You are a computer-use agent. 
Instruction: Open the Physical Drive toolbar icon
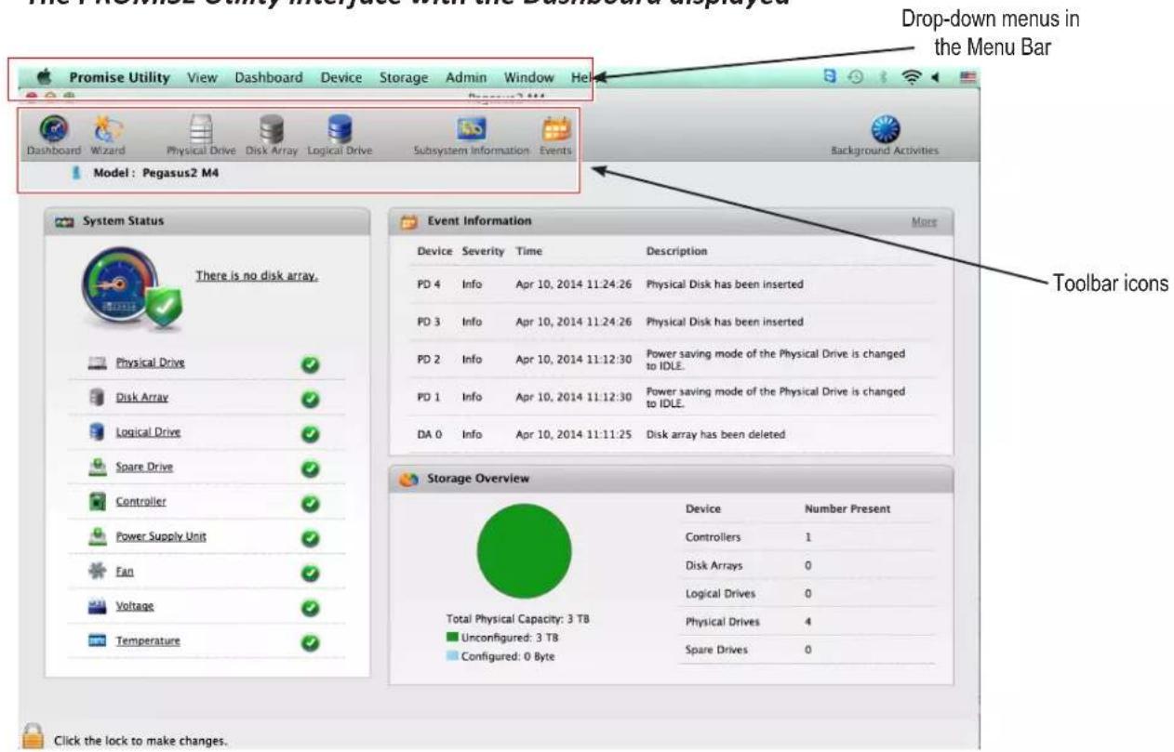[x=201, y=136]
